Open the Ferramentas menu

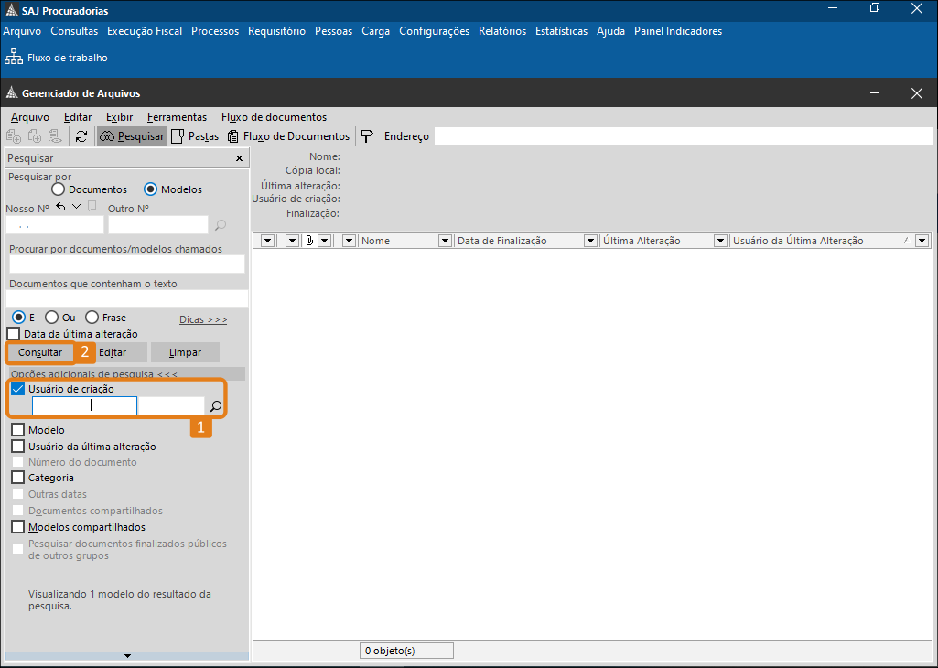(177, 117)
